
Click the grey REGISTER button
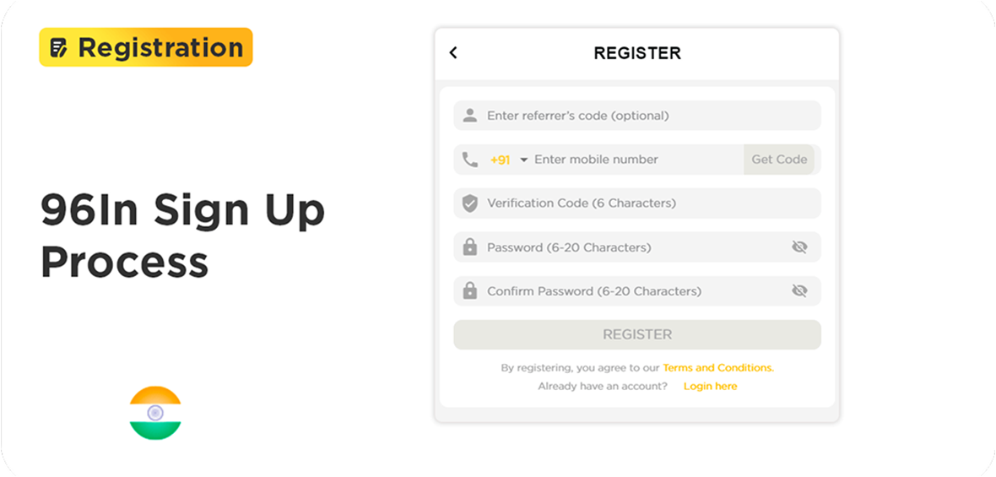coord(637,334)
